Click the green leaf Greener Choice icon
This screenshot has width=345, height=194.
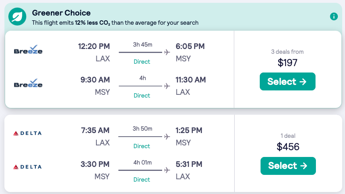point(18,17)
